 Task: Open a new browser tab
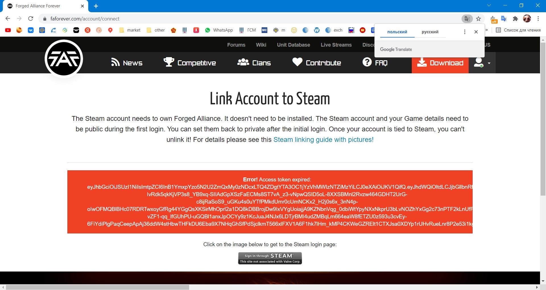(96, 6)
